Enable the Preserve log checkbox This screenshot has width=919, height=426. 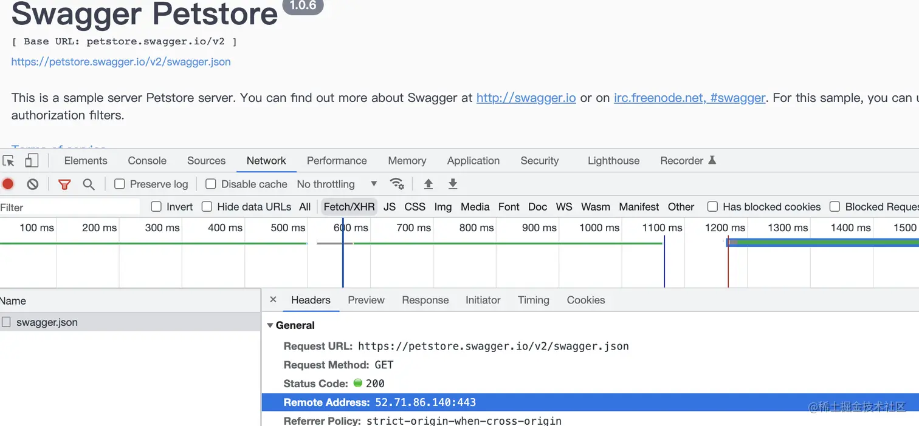coord(120,184)
